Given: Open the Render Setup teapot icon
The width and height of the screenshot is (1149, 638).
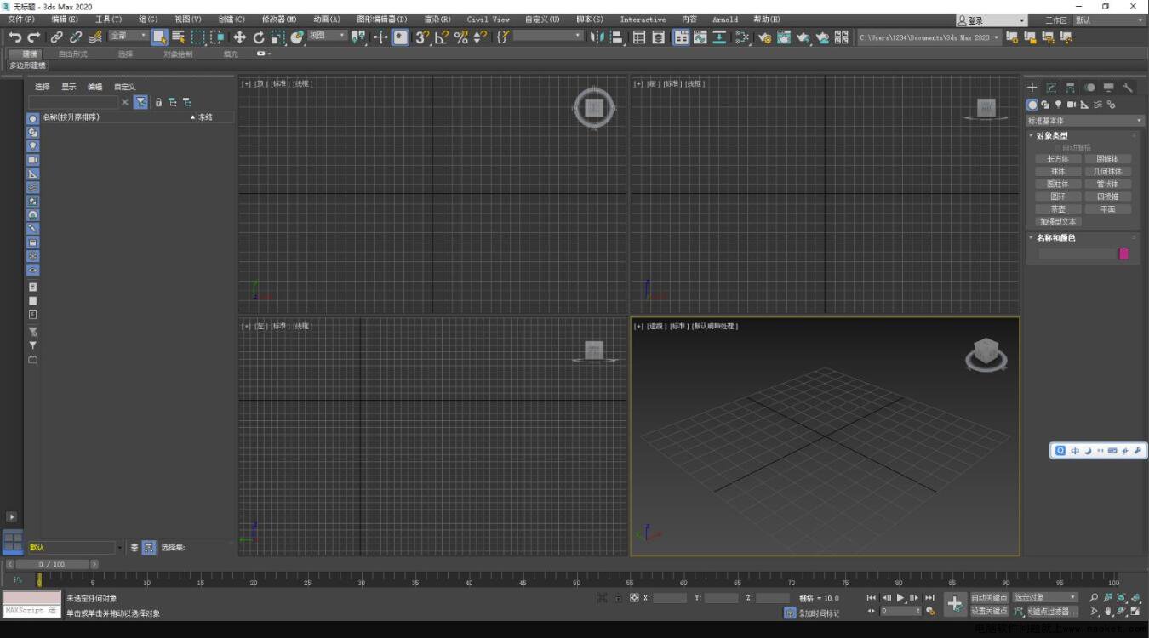Looking at the screenshot, I should [x=764, y=37].
